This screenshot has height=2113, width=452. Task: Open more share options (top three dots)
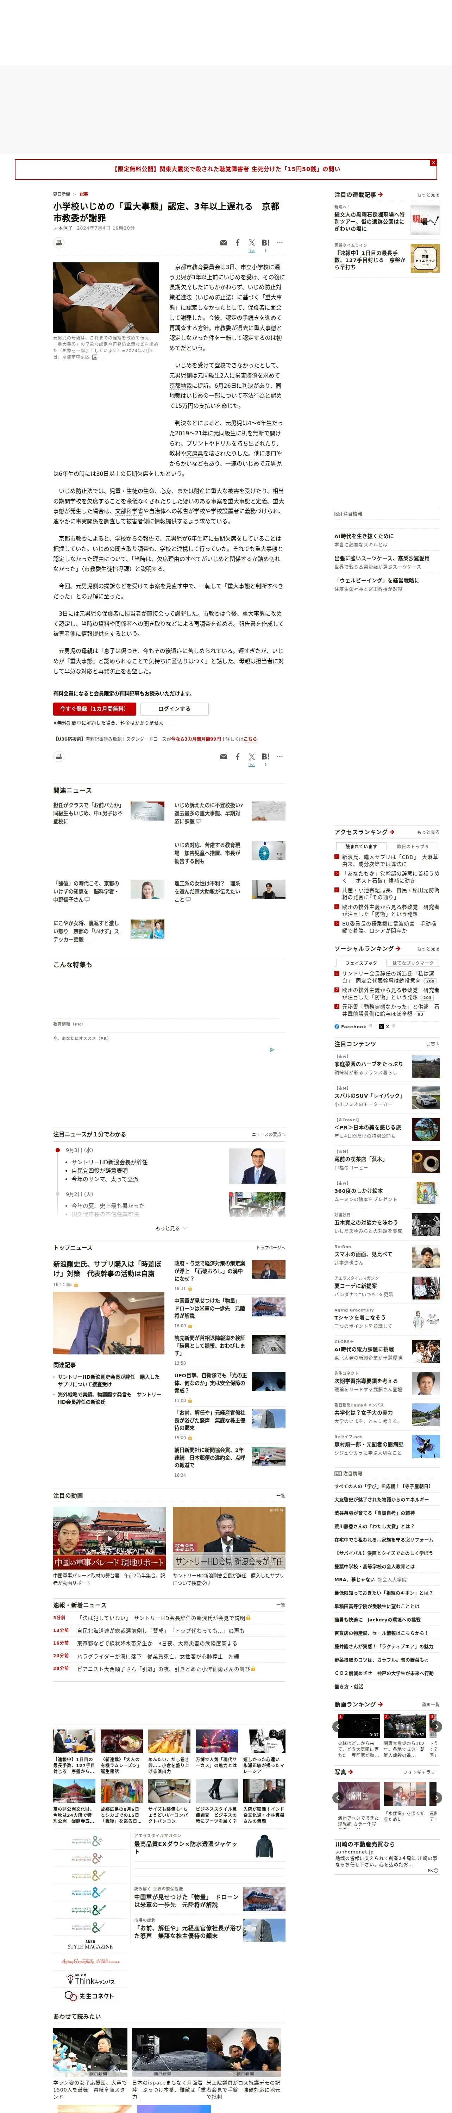[280, 243]
